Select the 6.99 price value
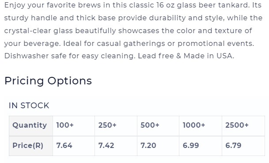269x163 pixels. 191,145
